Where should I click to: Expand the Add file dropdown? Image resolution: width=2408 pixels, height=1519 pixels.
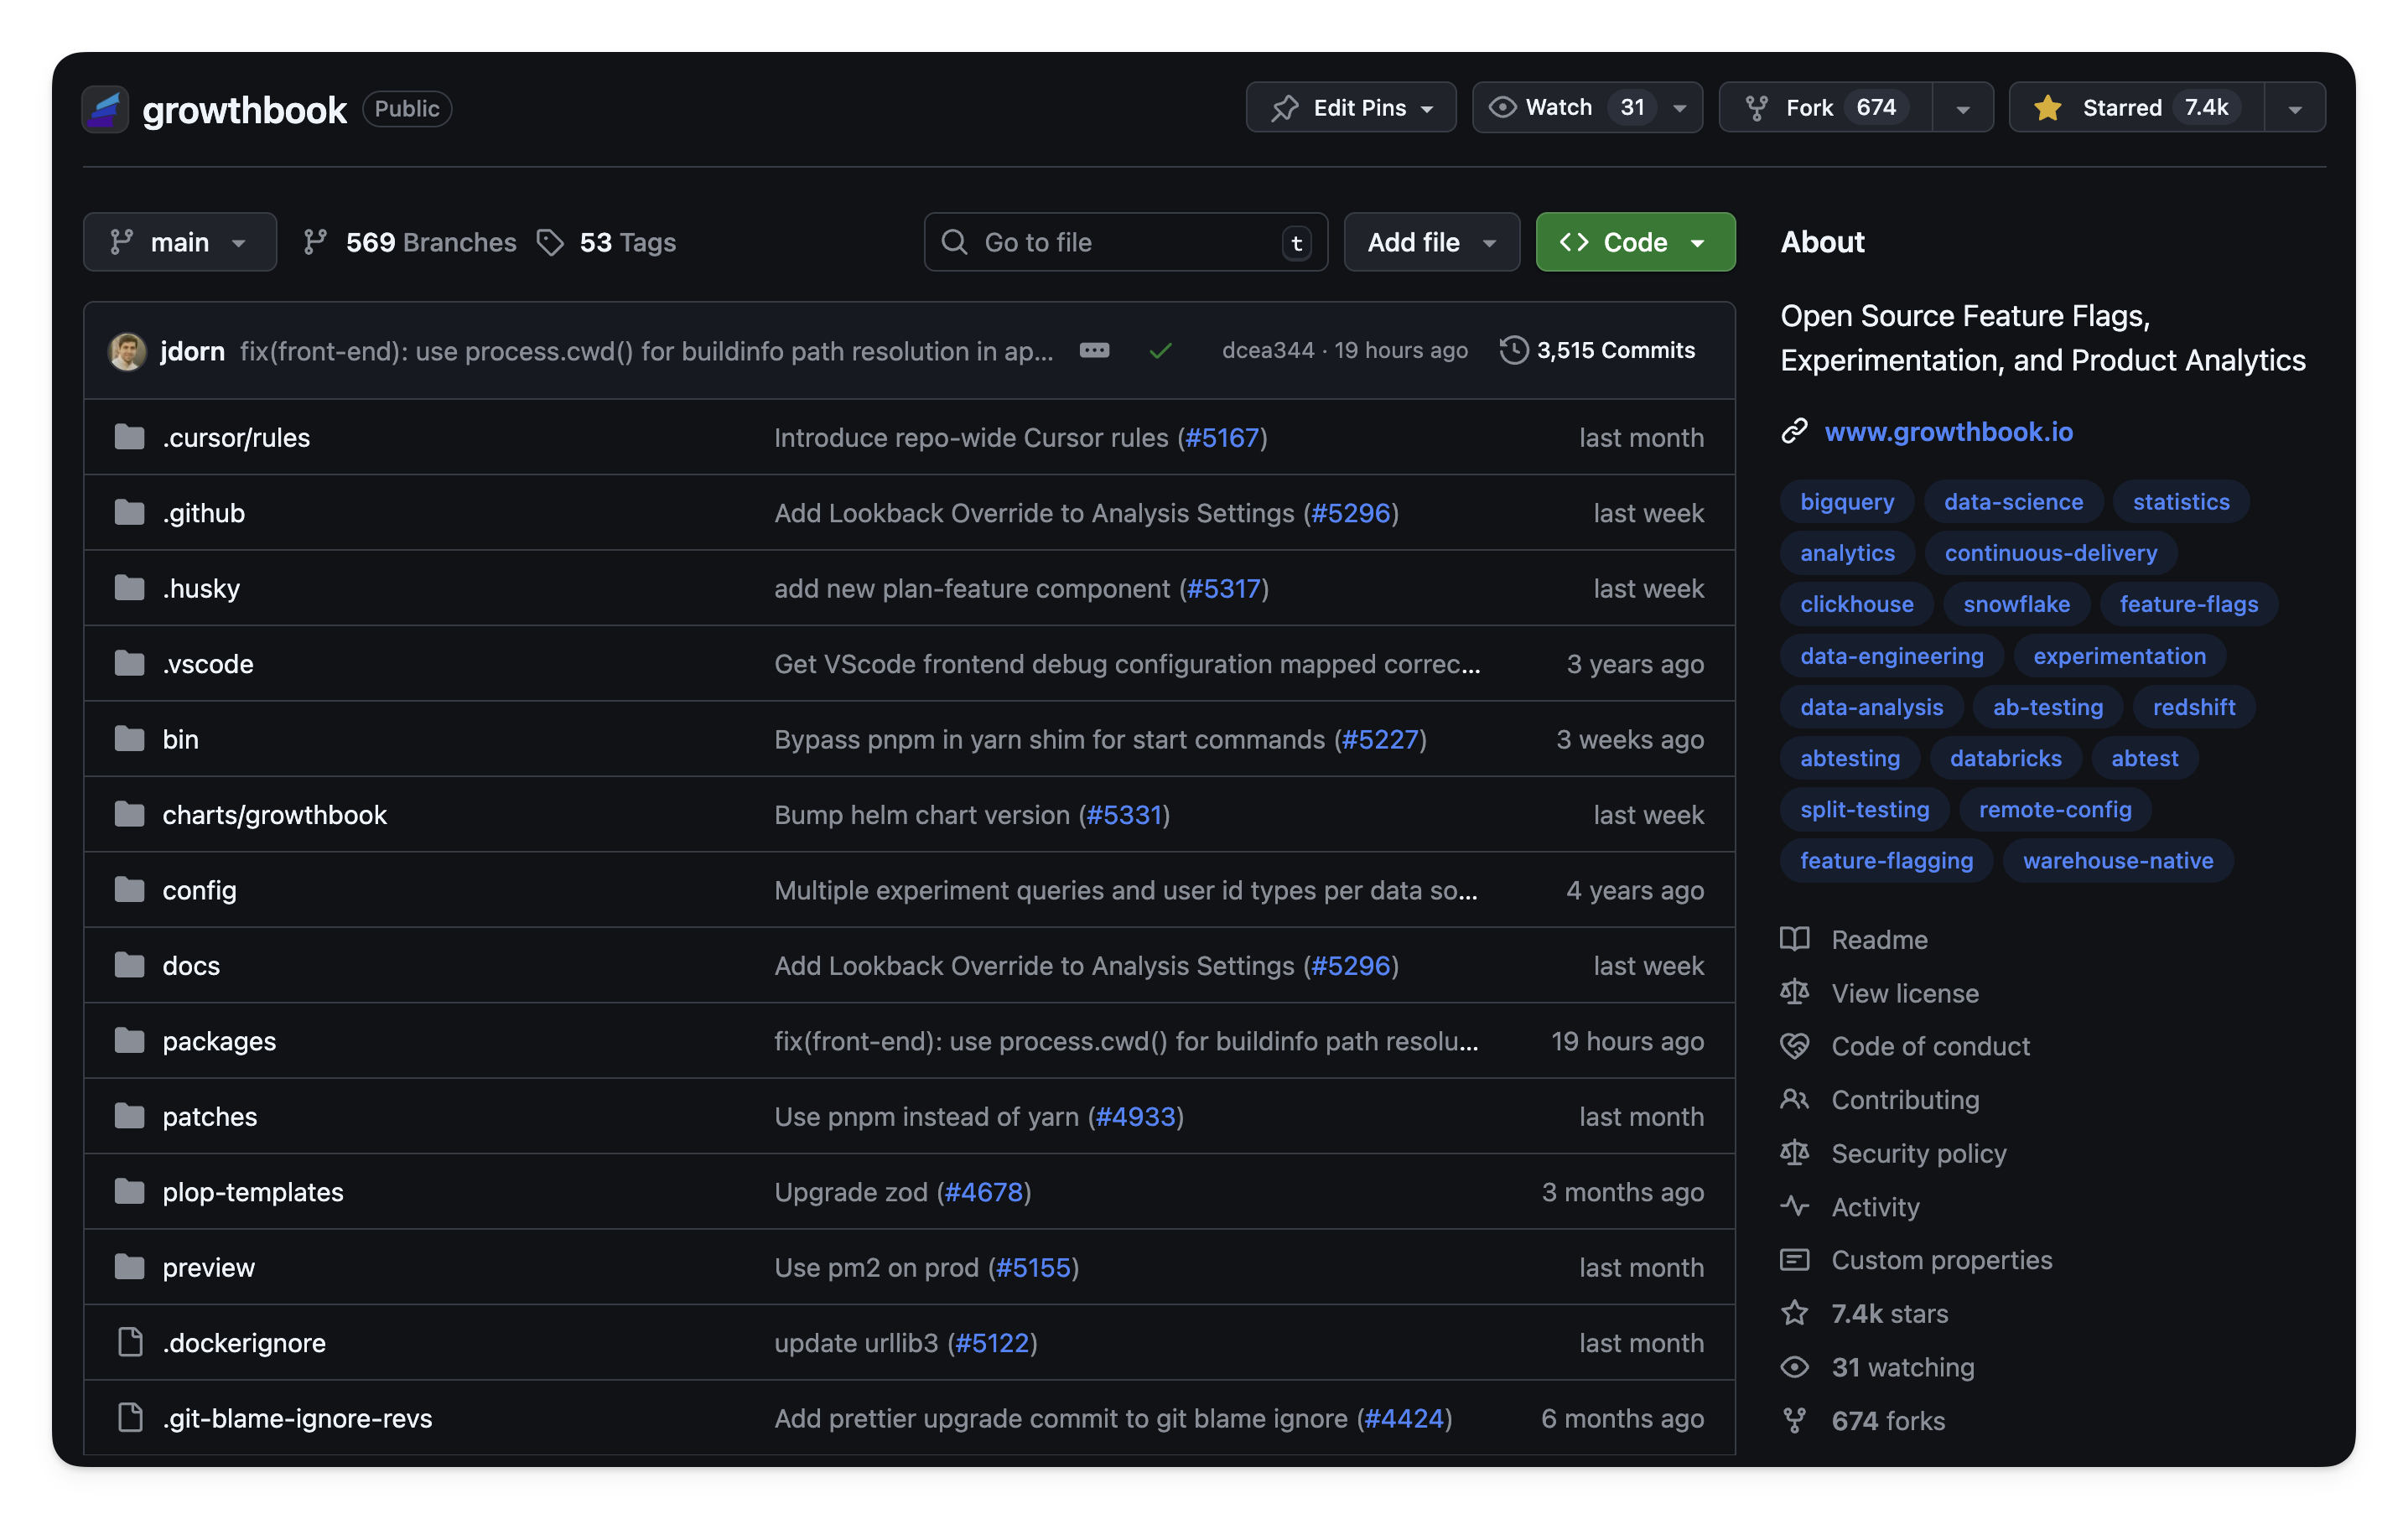tap(1431, 243)
